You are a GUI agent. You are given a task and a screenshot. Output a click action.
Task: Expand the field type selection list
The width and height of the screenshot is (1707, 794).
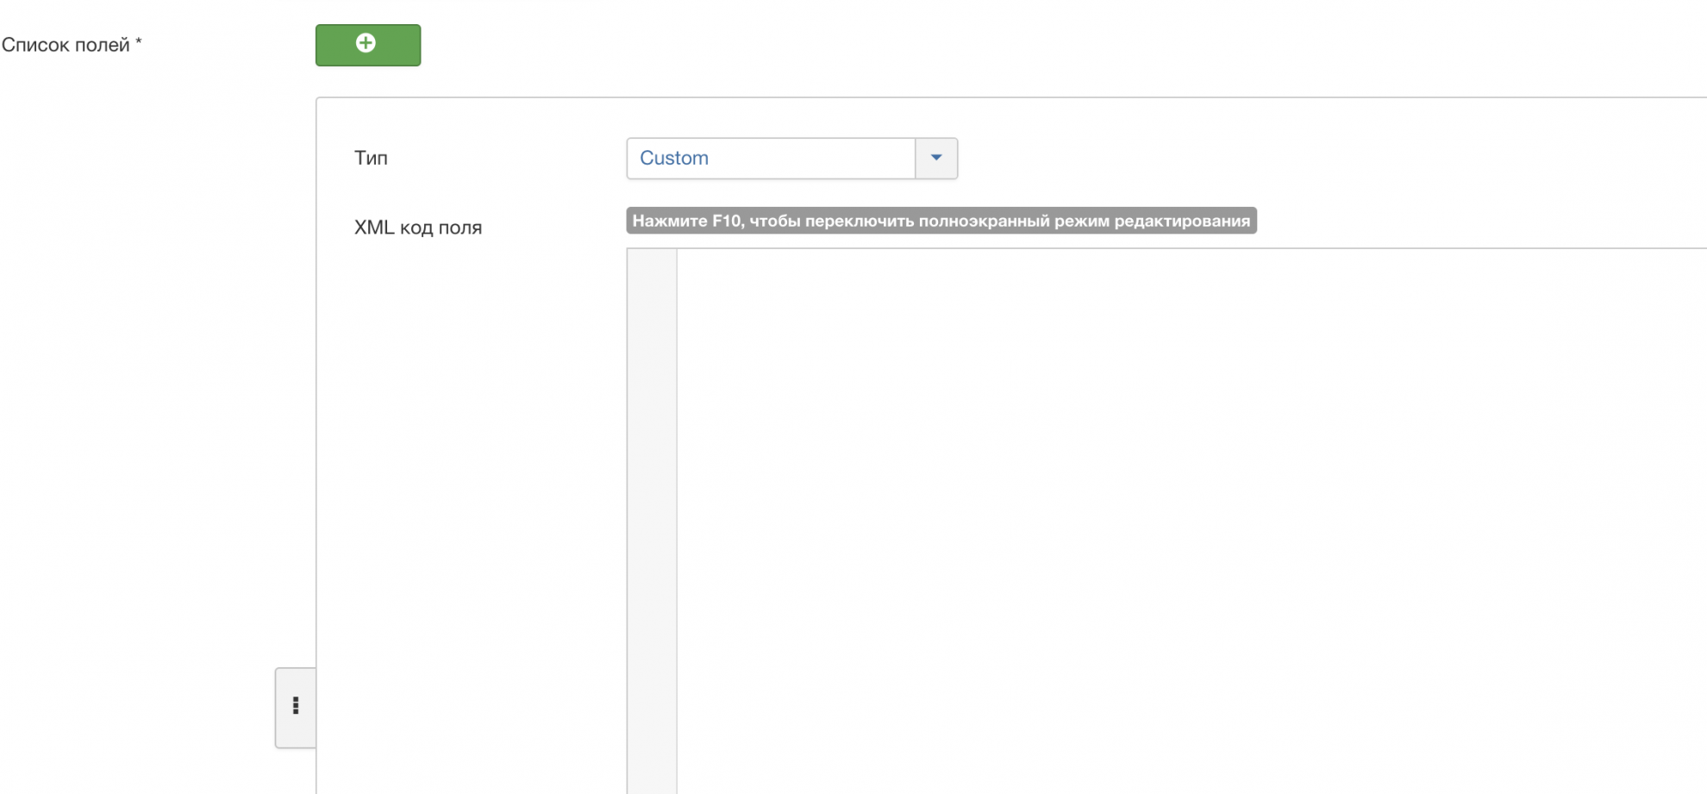click(x=935, y=159)
